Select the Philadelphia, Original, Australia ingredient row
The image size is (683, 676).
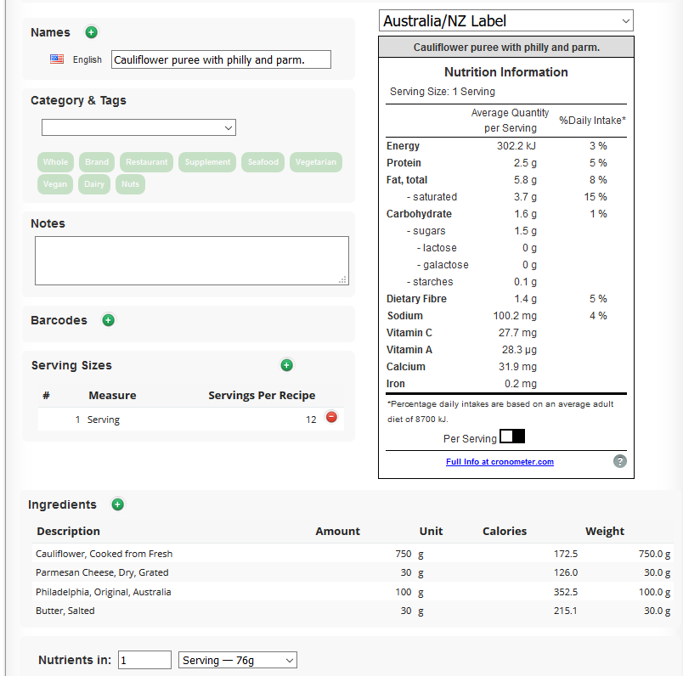[104, 592]
